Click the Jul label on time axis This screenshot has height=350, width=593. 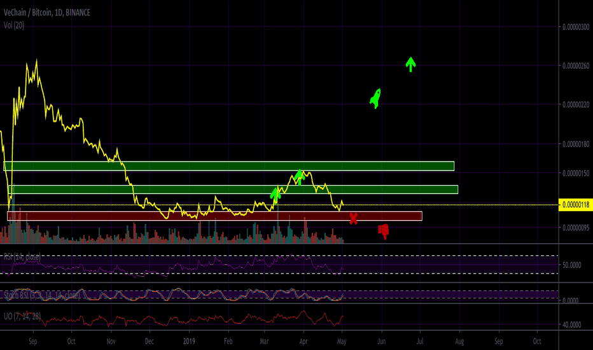[420, 341]
